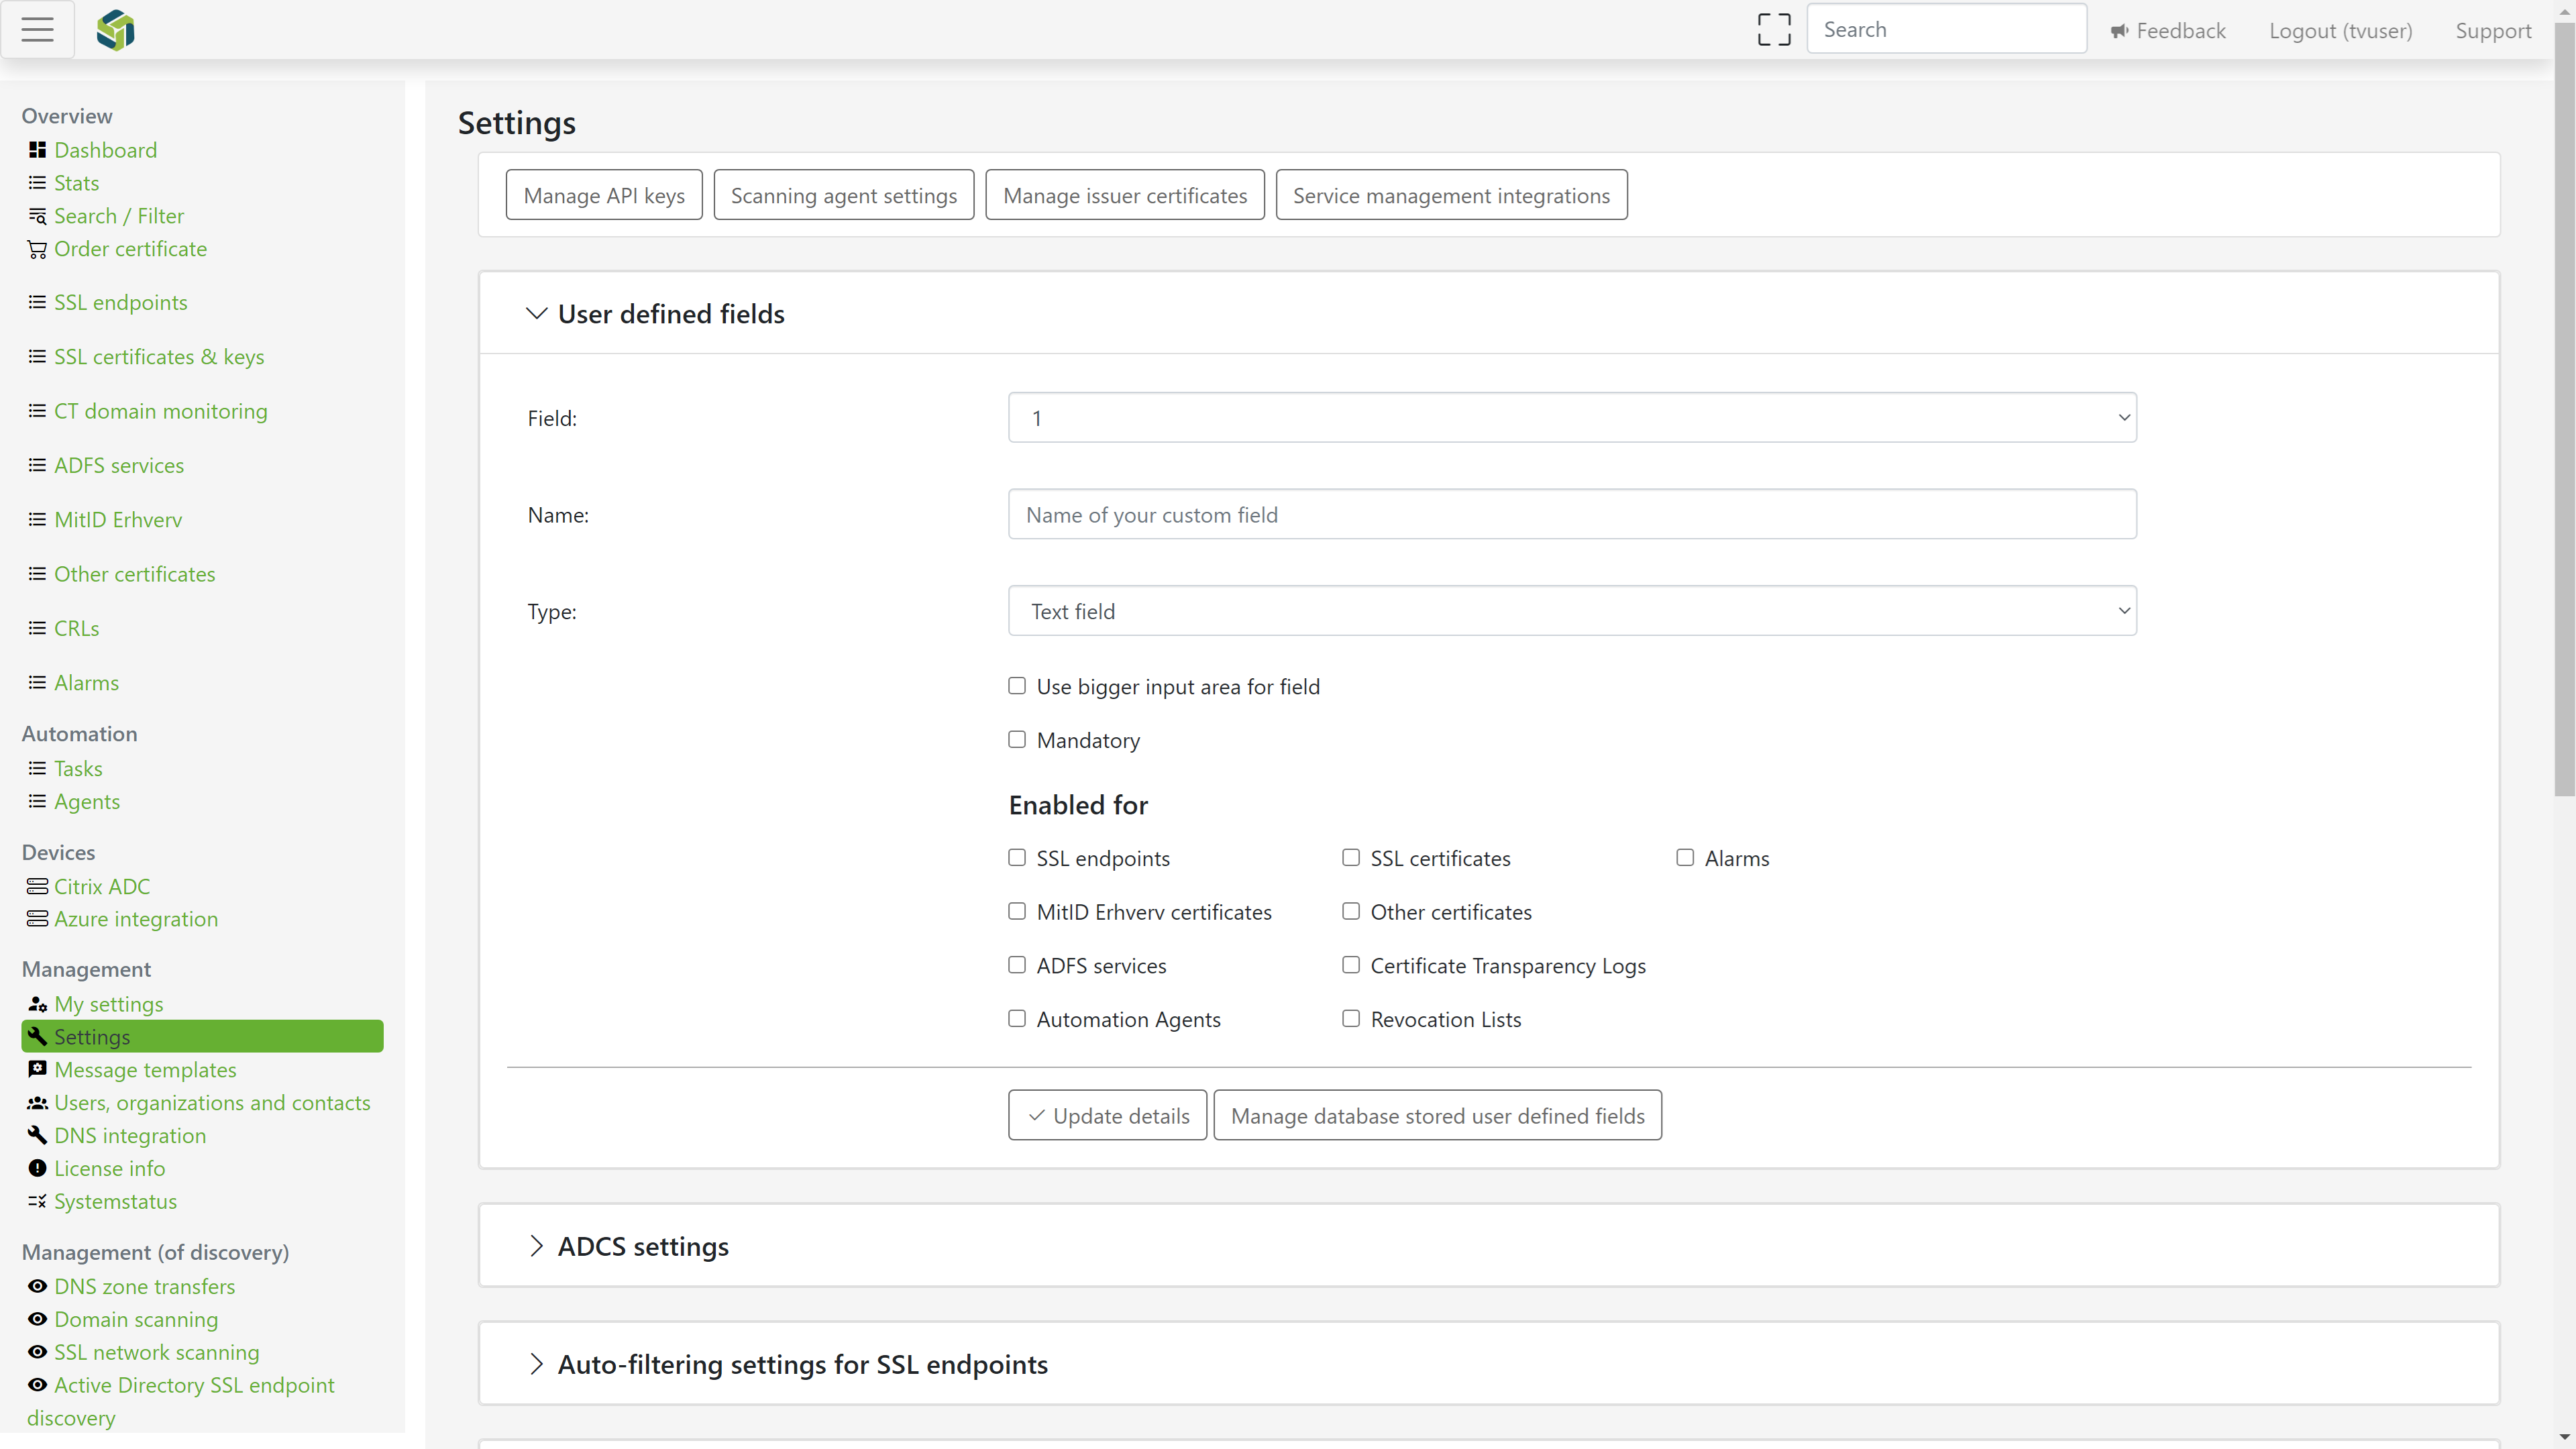Click the DNS integration wrench icon

click(x=37, y=1135)
